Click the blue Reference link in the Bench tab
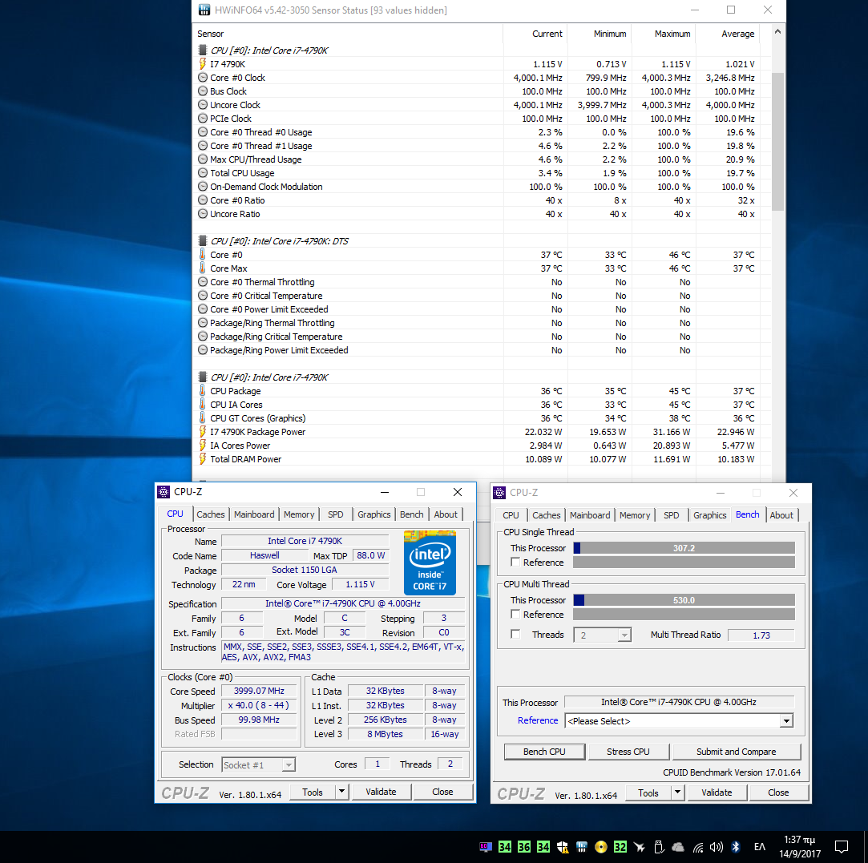The width and height of the screenshot is (868, 863). (538, 720)
